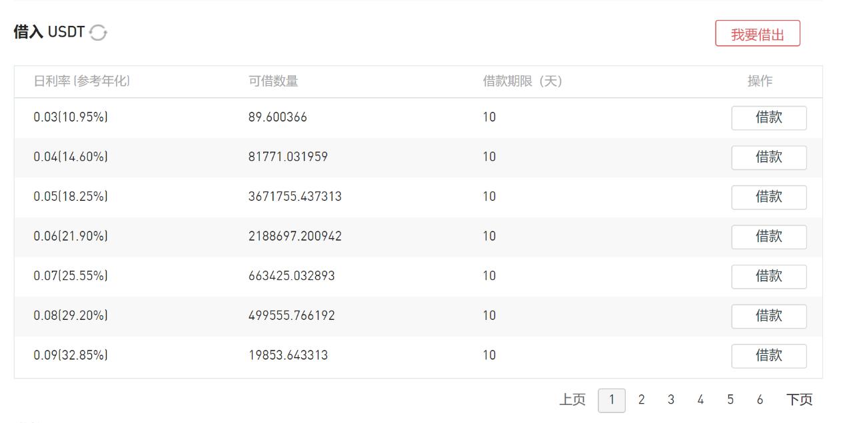The image size is (853, 423).
Task: Click the 我要借出 button
Action: (x=757, y=34)
